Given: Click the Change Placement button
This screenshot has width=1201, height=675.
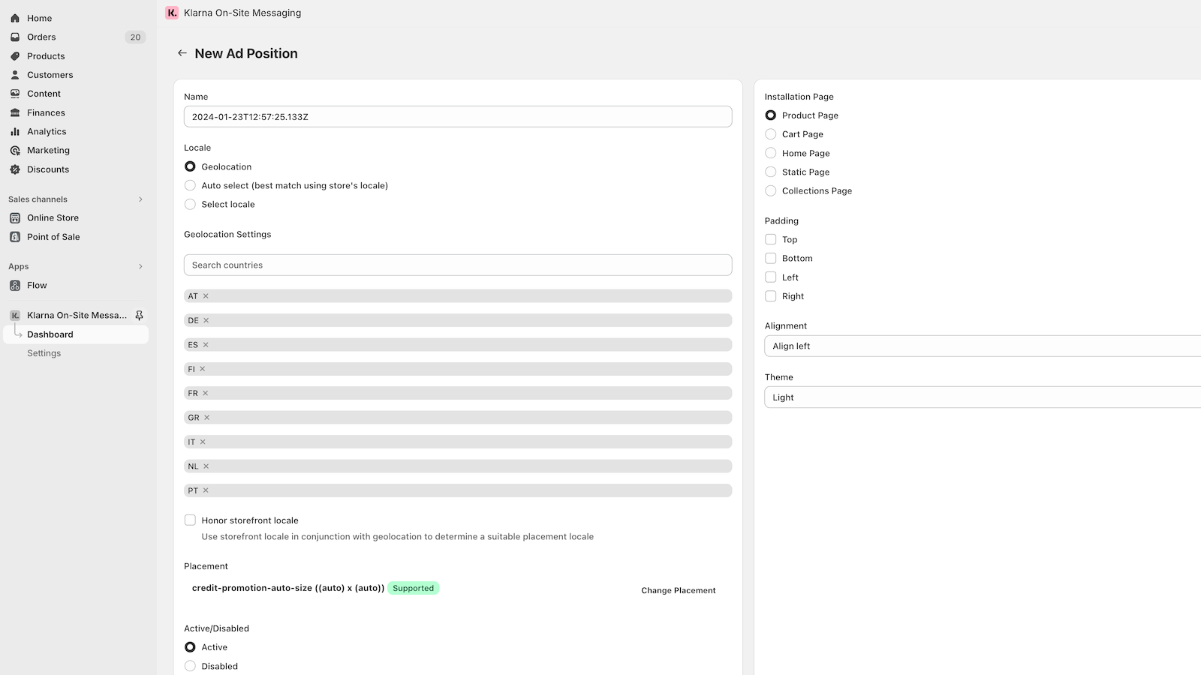Looking at the screenshot, I should point(679,590).
